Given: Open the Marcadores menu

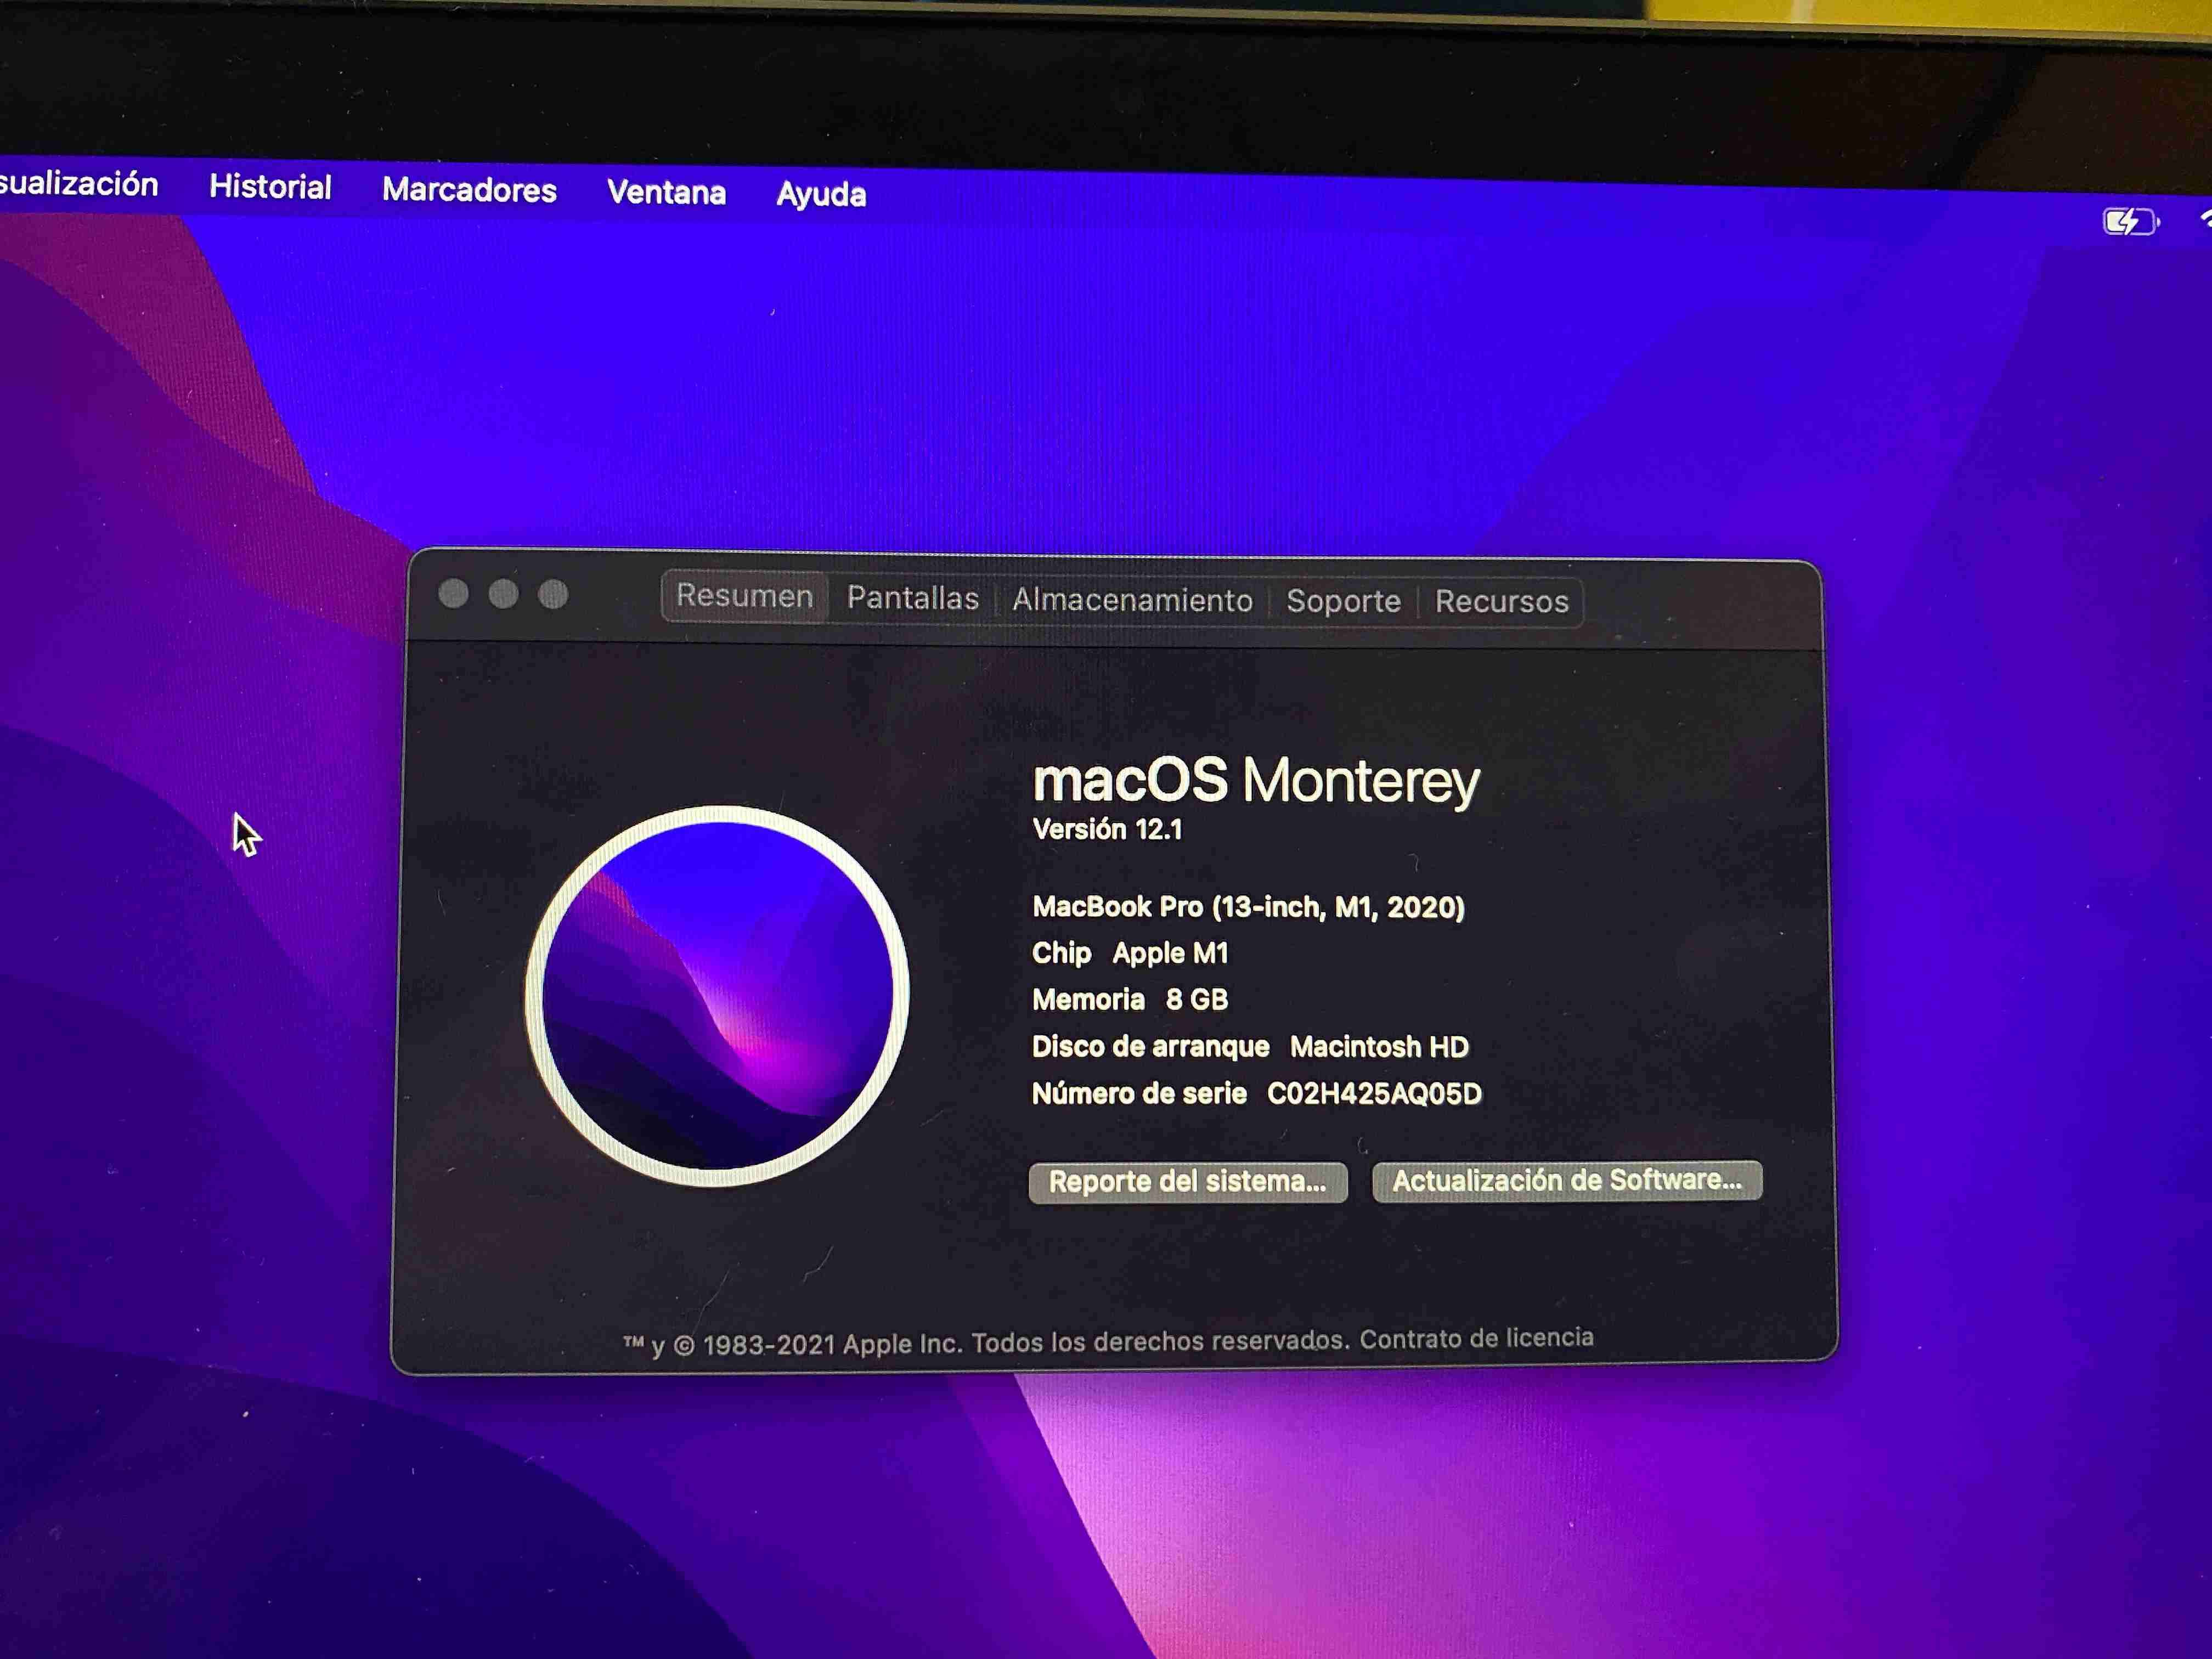Looking at the screenshot, I should coord(469,190).
